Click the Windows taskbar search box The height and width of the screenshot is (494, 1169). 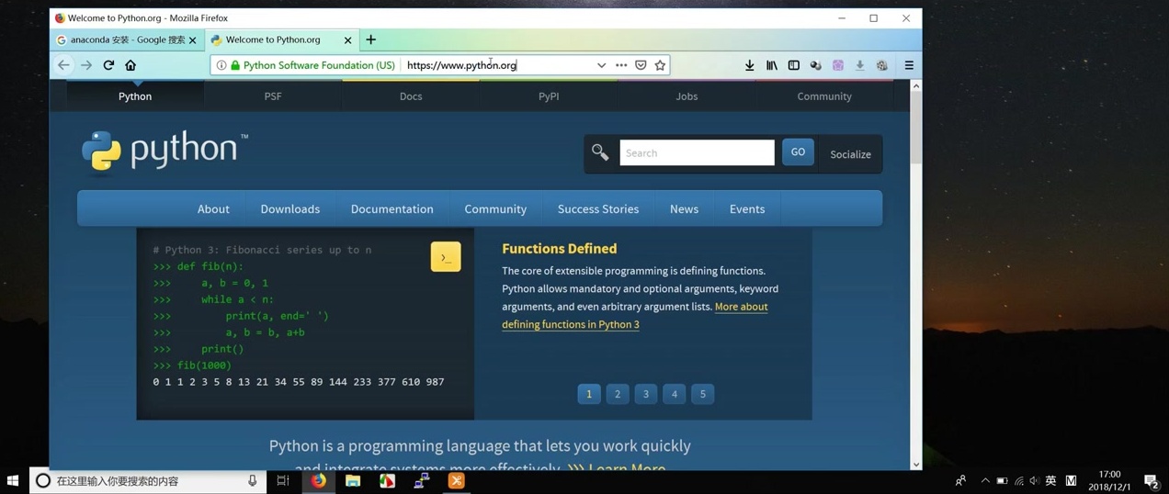(149, 480)
